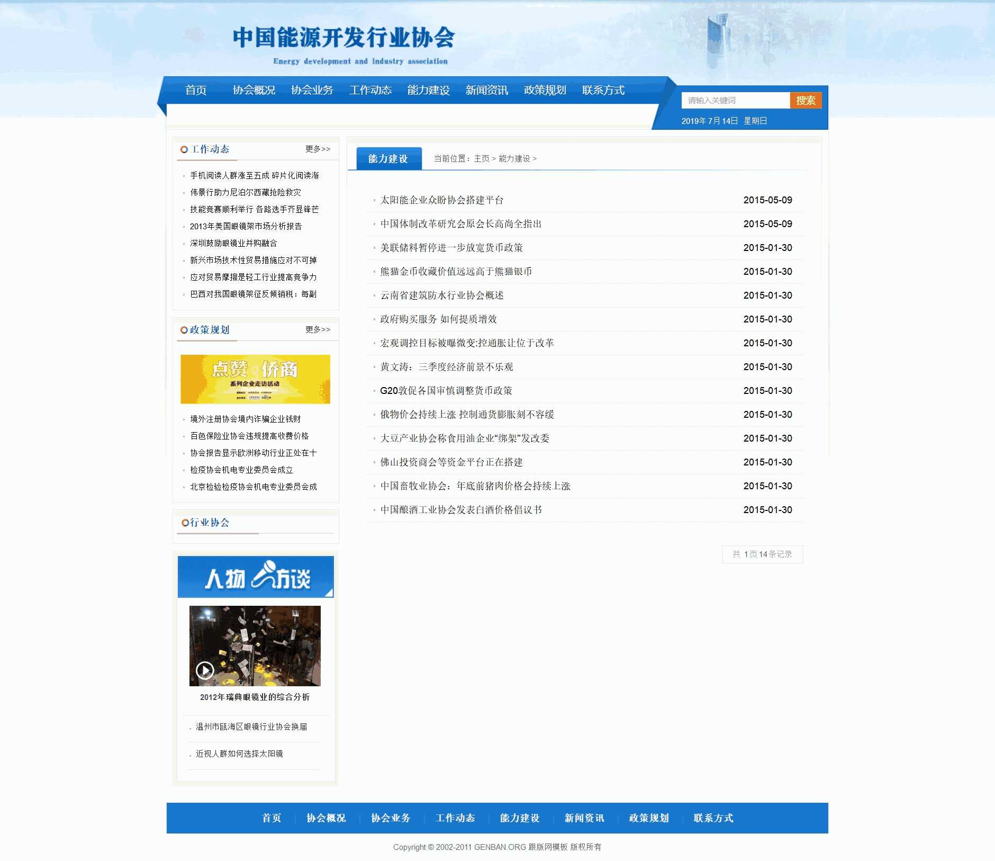Open article 太阳能企业众盼协会搭建平台
Image resolution: width=995 pixels, height=861 pixels.
click(442, 200)
